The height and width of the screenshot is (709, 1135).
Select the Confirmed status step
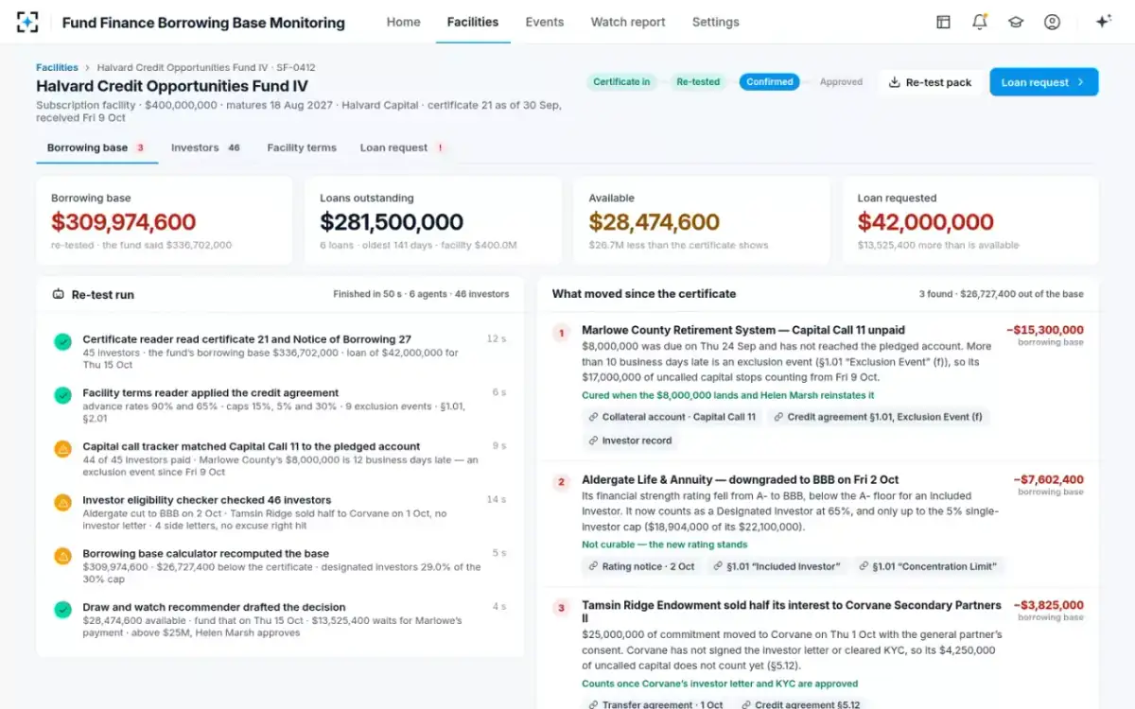click(770, 82)
